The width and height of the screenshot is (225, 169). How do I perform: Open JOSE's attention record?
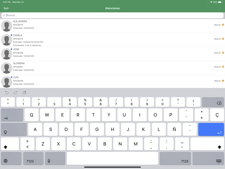[x=112, y=54]
